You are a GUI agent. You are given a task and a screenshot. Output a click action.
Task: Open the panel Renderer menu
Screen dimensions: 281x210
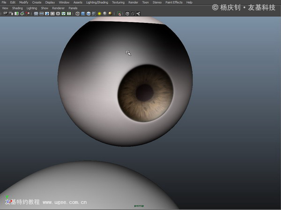pos(58,8)
